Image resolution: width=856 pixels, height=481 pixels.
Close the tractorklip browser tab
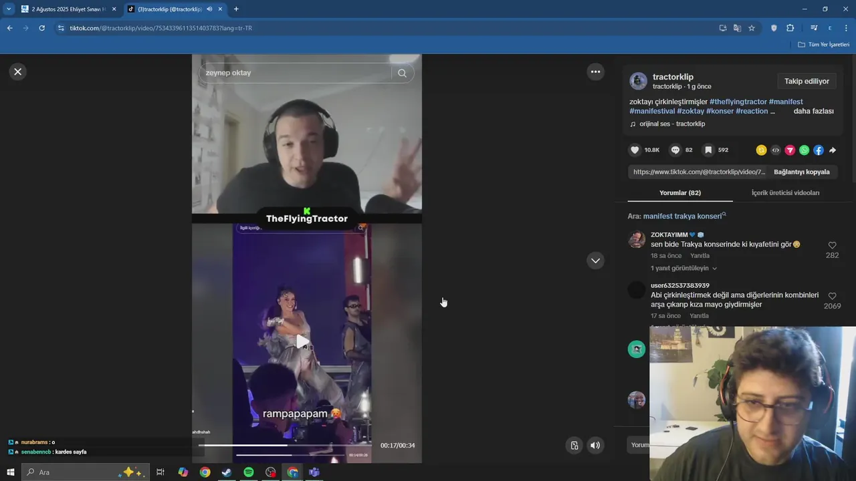click(x=220, y=9)
